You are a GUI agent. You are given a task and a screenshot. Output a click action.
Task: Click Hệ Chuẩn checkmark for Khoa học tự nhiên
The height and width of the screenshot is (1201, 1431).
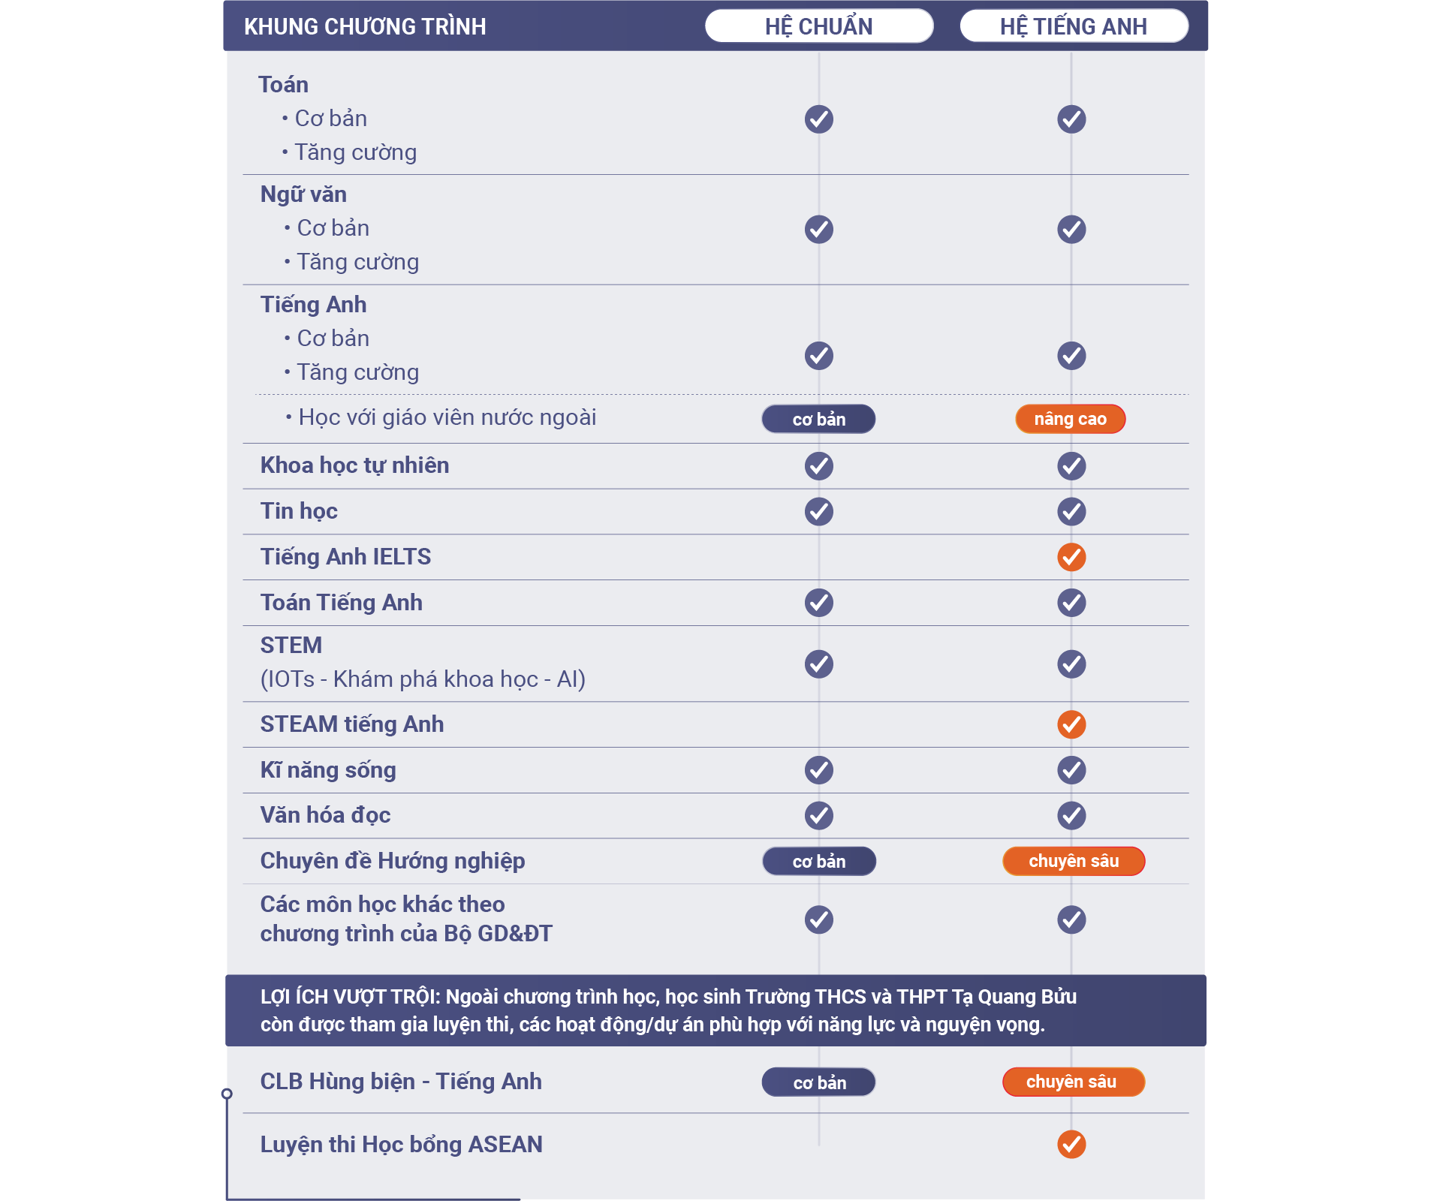pos(818,466)
